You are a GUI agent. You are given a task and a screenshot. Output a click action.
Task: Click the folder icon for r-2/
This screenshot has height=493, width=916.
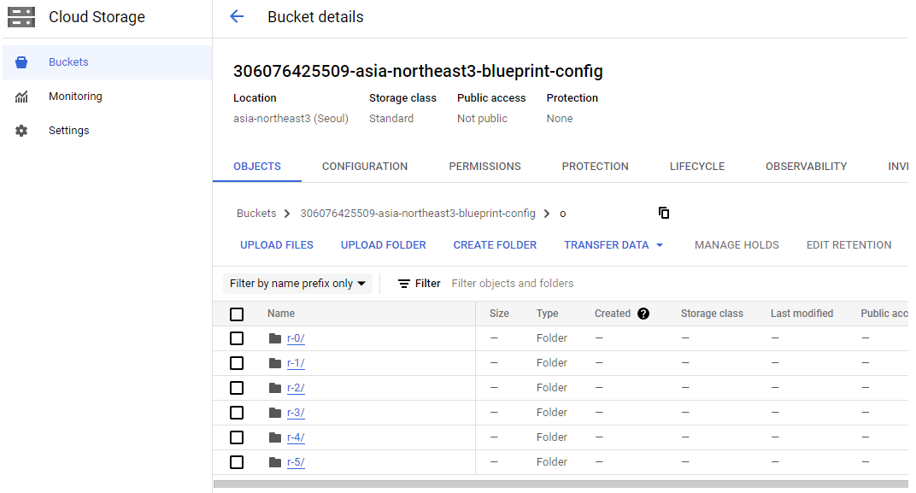tap(275, 388)
